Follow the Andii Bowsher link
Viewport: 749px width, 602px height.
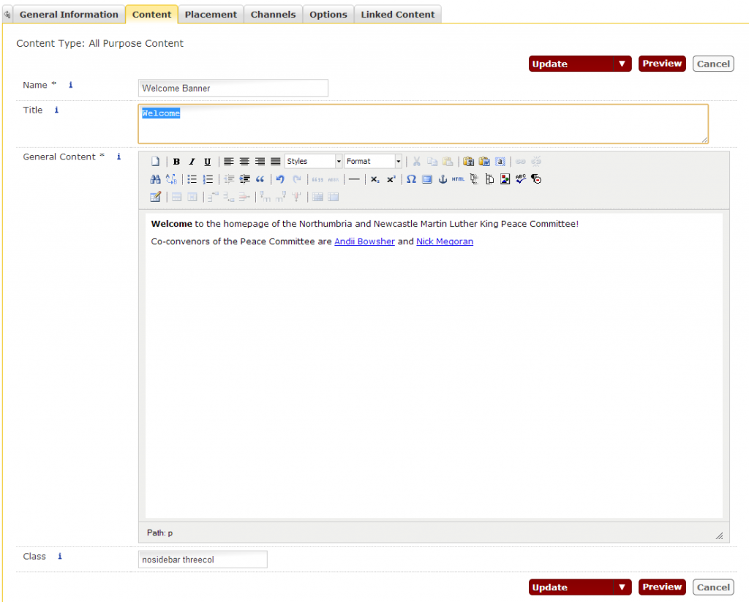pos(364,241)
